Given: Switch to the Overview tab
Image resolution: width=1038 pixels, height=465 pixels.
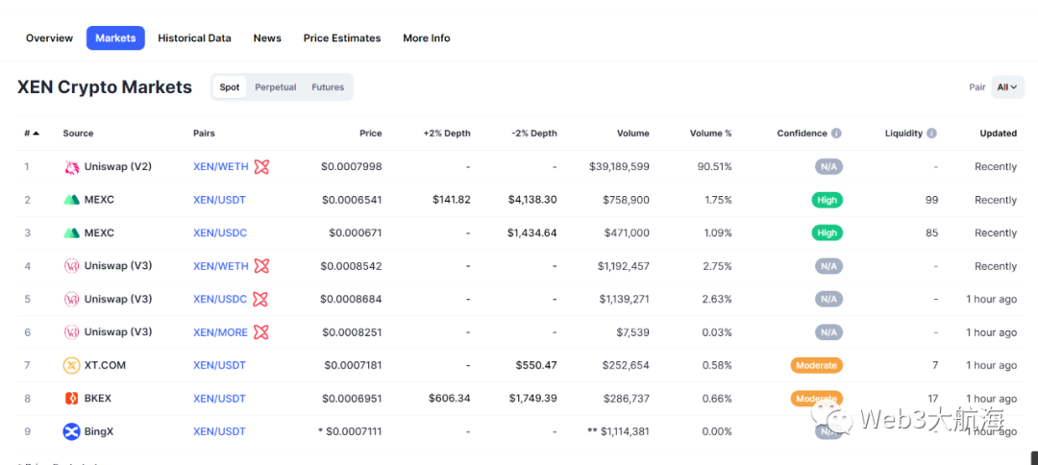Looking at the screenshot, I should (x=50, y=37).
